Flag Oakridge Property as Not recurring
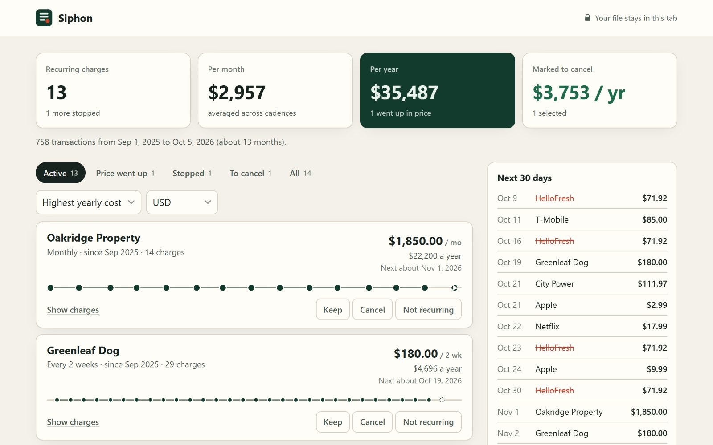 pos(428,310)
